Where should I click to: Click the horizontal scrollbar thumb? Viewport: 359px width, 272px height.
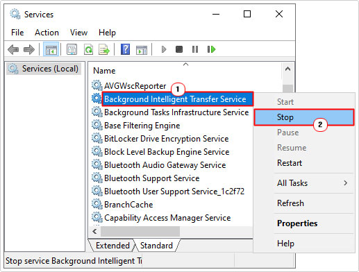pyautogui.click(x=140, y=231)
